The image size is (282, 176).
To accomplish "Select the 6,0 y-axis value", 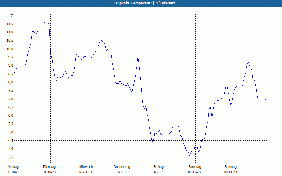I will click(x=11, y=115).
